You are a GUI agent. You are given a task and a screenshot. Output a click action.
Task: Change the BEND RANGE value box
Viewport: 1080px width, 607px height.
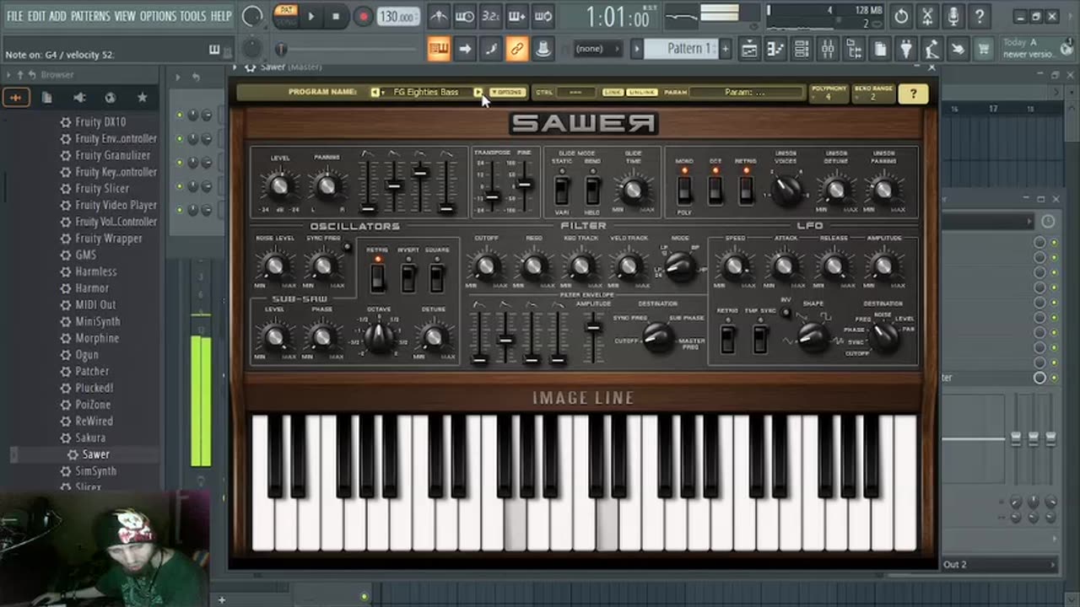click(x=872, y=94)
